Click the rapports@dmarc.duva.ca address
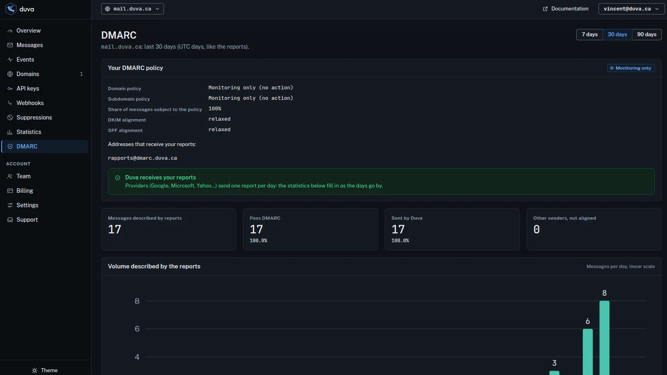Image resolution: width=667 pixels, height=375 pixels. click(143, 158)
